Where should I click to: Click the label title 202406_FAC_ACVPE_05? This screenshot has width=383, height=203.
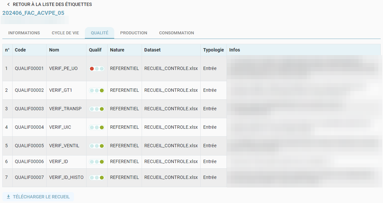click(33, 13)
